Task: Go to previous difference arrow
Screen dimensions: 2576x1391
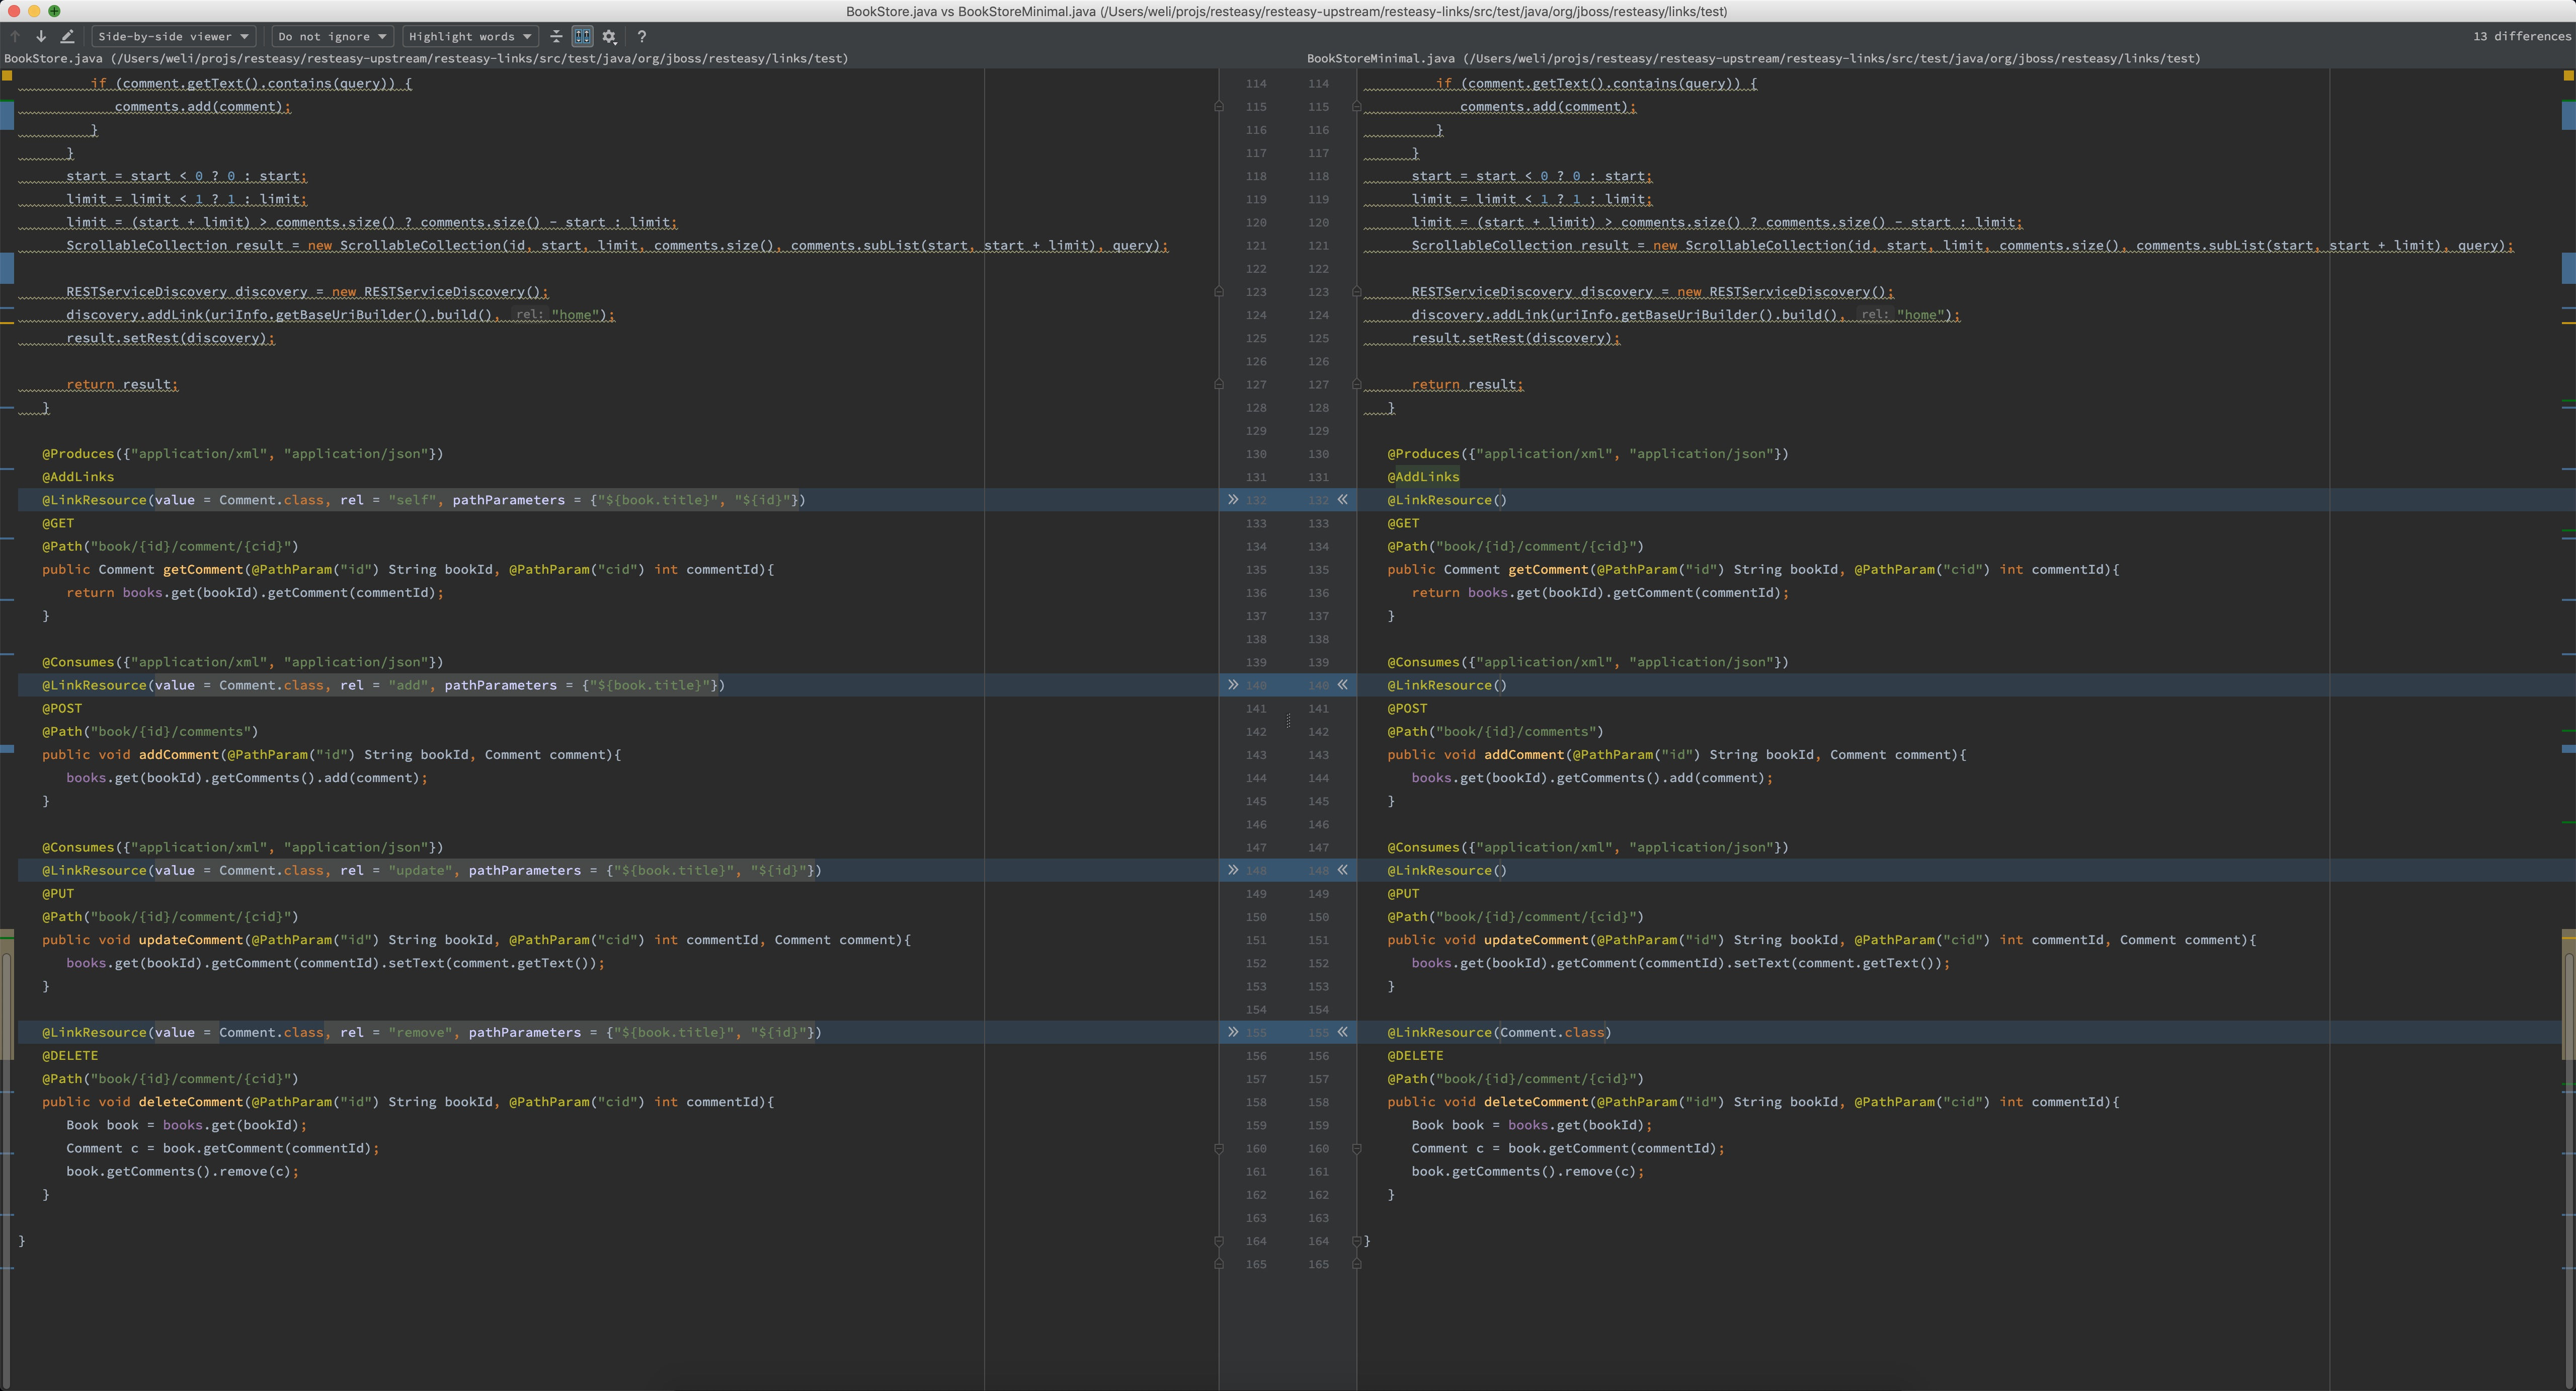Action: coord(15,36)
